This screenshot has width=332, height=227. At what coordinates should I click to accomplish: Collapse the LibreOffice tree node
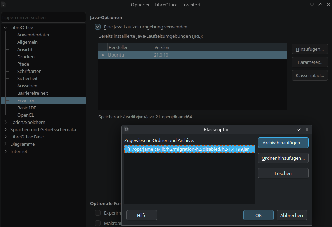click(5, 27)
